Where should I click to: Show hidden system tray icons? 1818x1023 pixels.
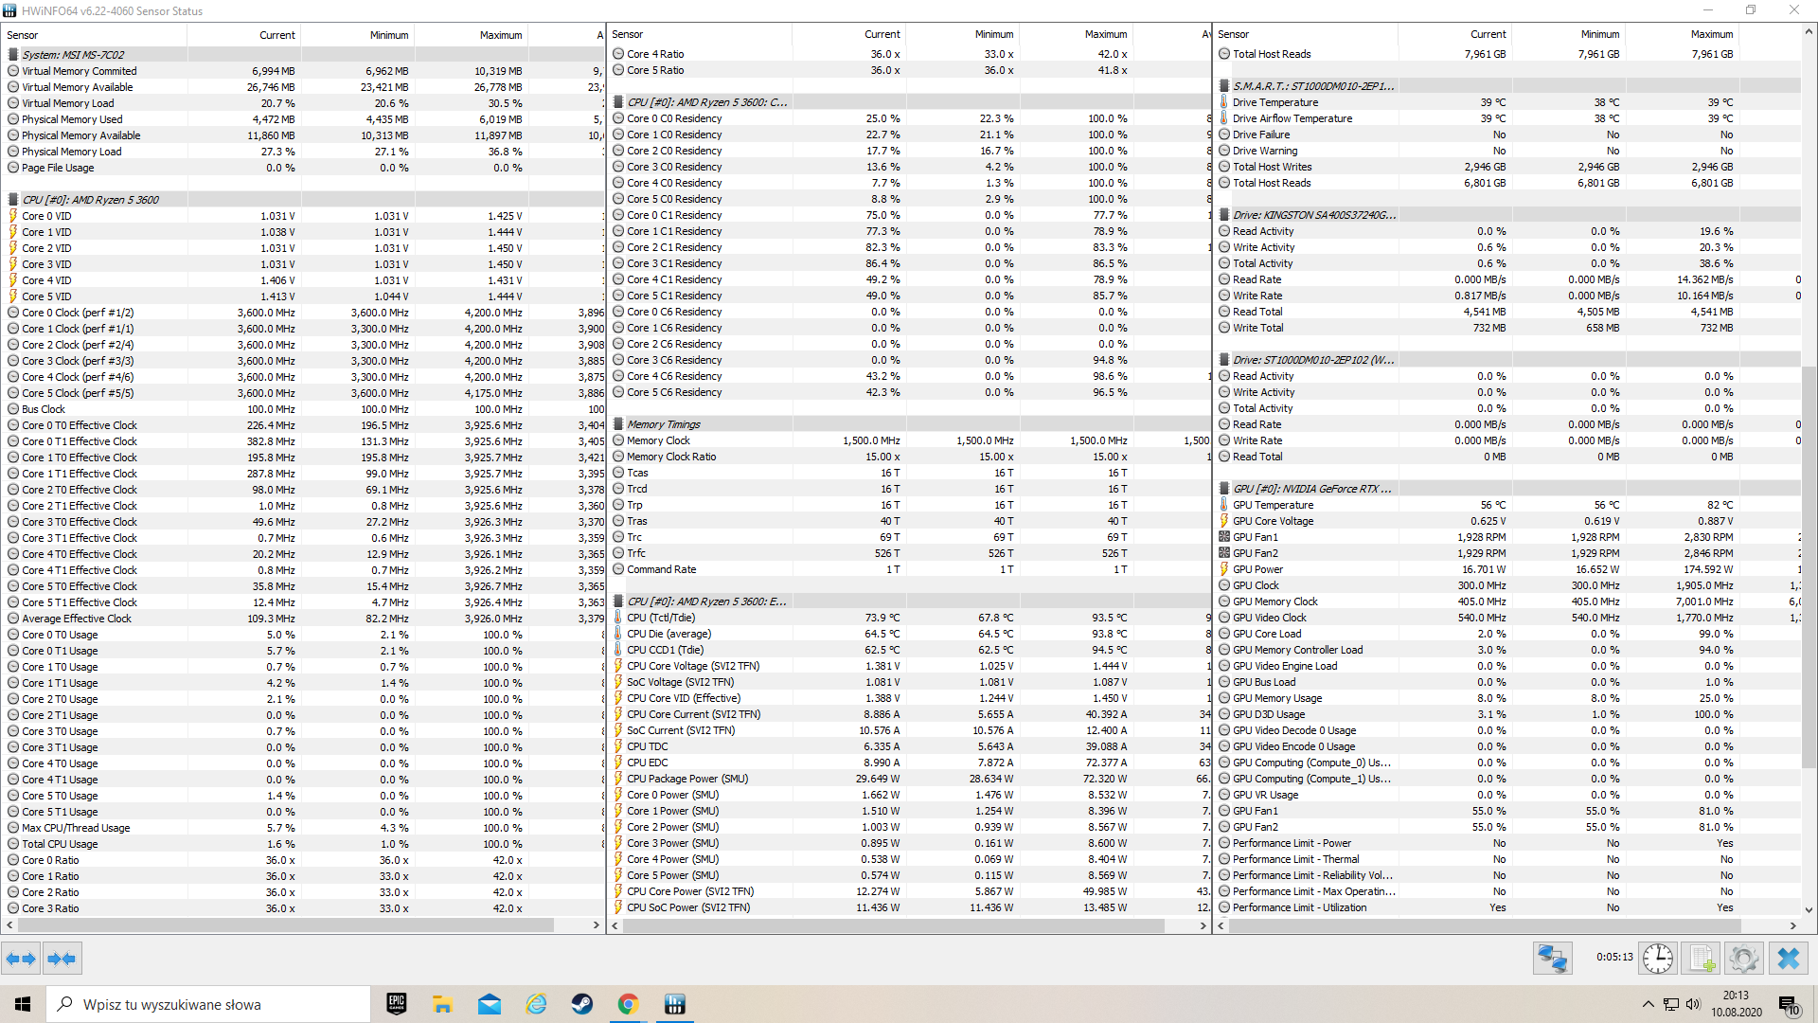point(1649,1004)
